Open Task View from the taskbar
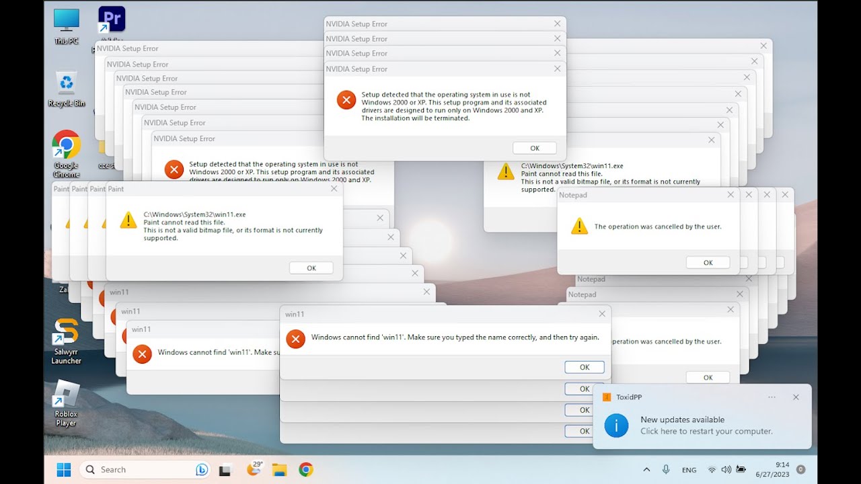This screenshot has height=484, width=861. (225, 470)
